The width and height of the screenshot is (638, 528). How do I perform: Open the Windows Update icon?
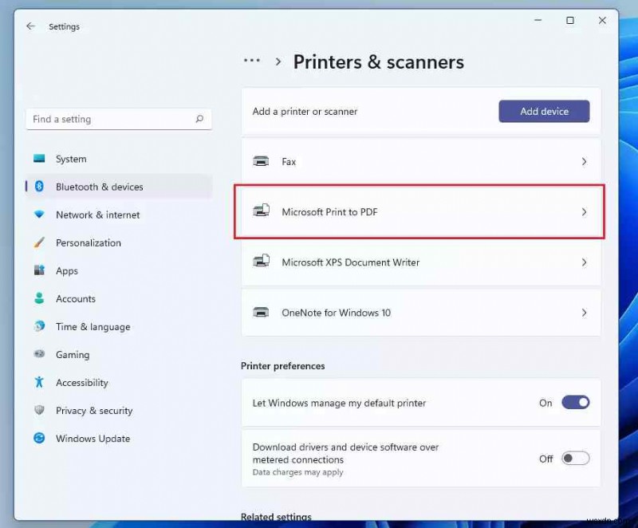click(40, 438)
